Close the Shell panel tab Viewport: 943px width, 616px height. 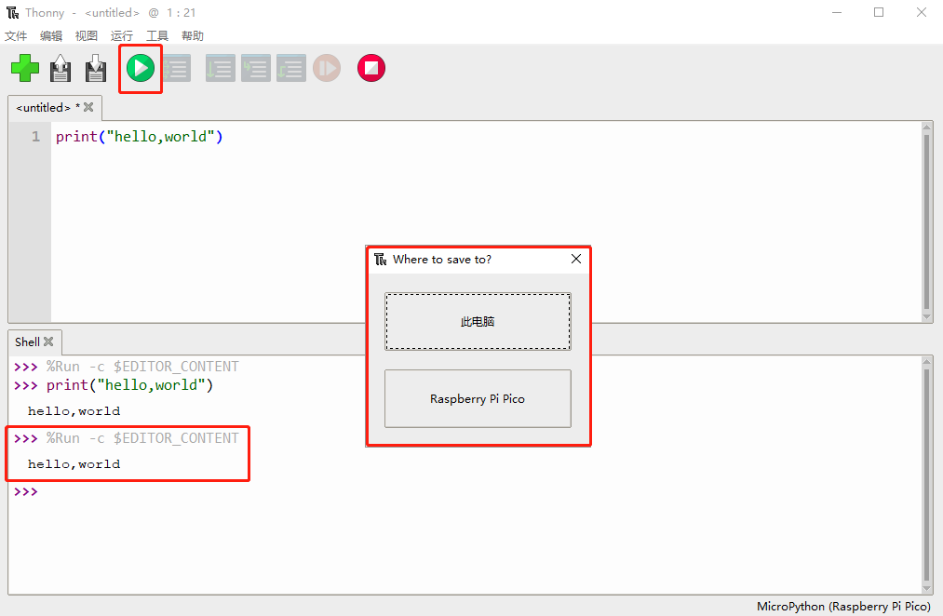pyautogui.click(x=48, y=341)
